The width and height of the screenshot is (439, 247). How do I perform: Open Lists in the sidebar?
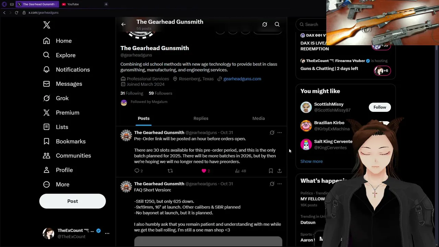[55, 127]
